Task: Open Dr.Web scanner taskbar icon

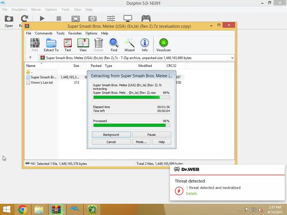Action: [x=92, y=209]
